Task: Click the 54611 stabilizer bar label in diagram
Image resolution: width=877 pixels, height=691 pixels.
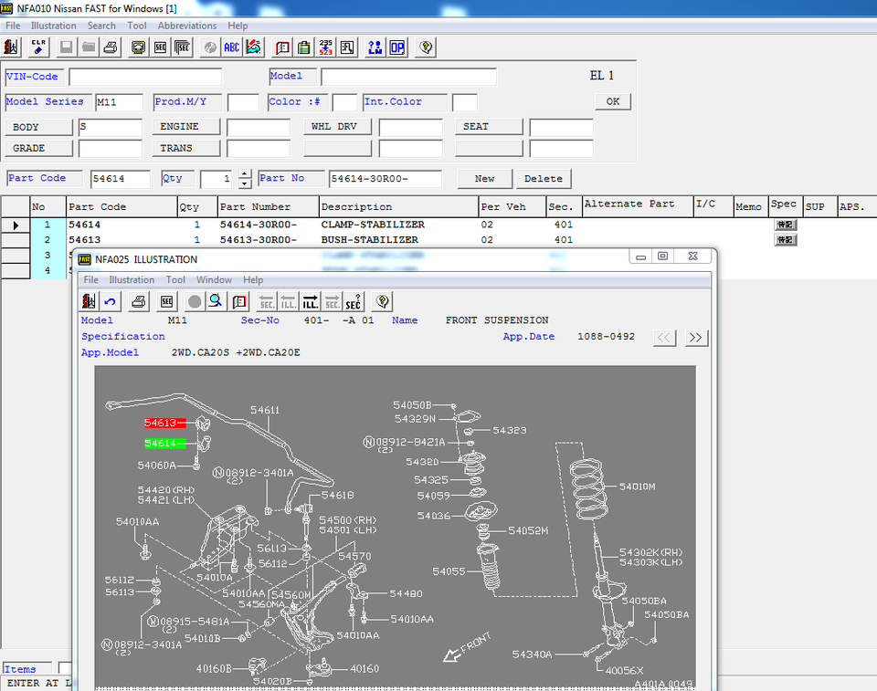Action: click(x=265, y=410)
